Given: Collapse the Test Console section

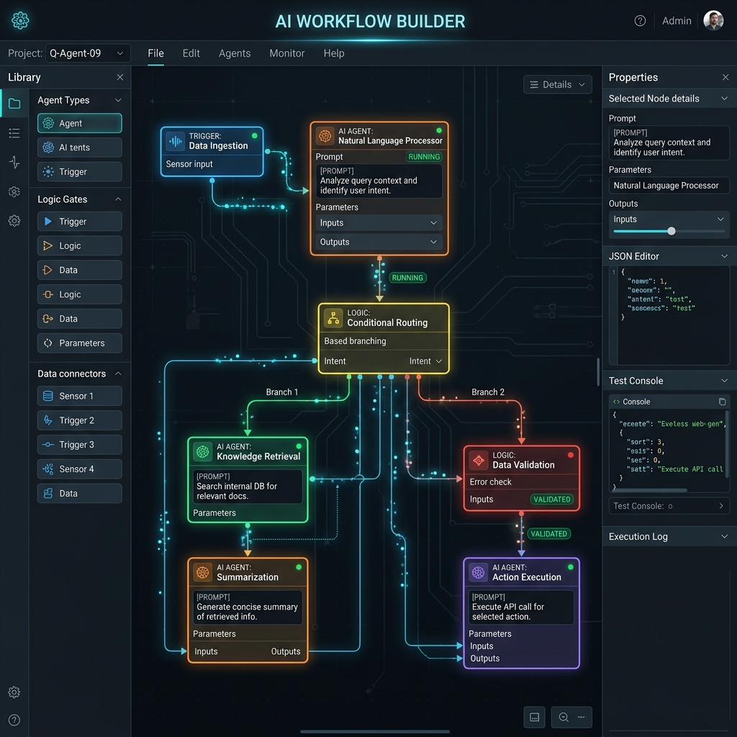Looking at the screenshot, I should tap(724, 381).
